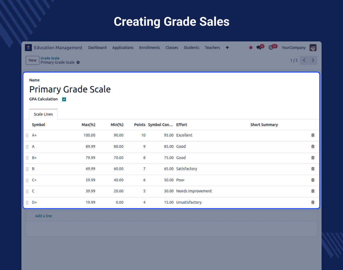The height and width of the screenshot is (270, 343).
Task: Edit the Primary Grade Scale name field
Action: coord(70,89)
